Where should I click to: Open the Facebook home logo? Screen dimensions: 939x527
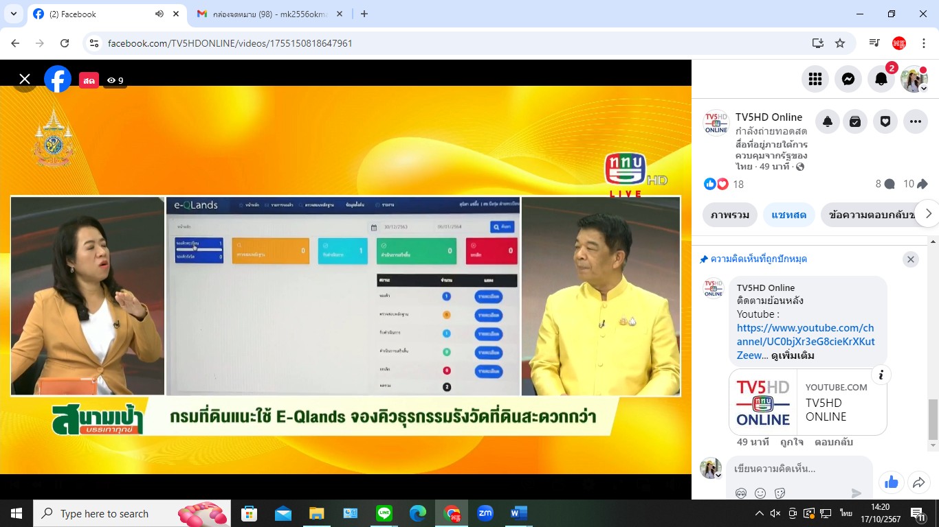tap(58, 80)
